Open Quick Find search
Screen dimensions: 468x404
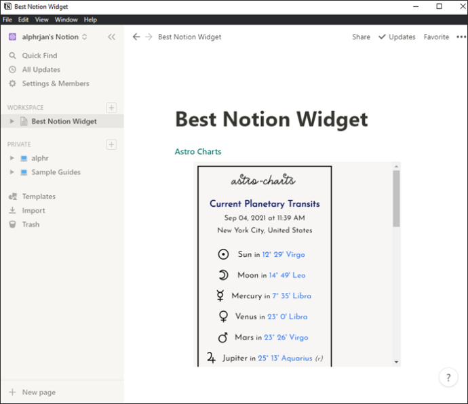click(40, 56)
